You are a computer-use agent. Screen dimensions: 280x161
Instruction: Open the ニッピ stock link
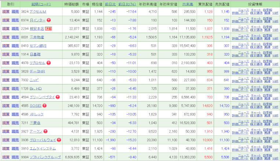point(34,80)
